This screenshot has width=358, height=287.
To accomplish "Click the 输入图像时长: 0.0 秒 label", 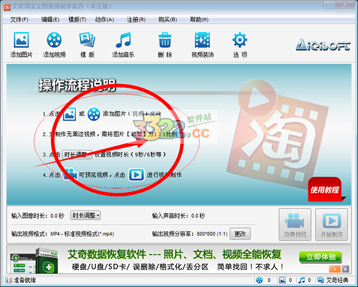I will (38, 215).
